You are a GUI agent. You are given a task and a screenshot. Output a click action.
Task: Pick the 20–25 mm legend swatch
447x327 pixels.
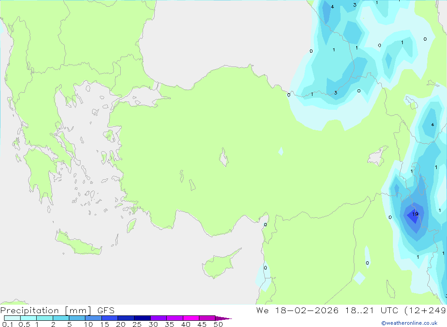click(x=126, y=318)
